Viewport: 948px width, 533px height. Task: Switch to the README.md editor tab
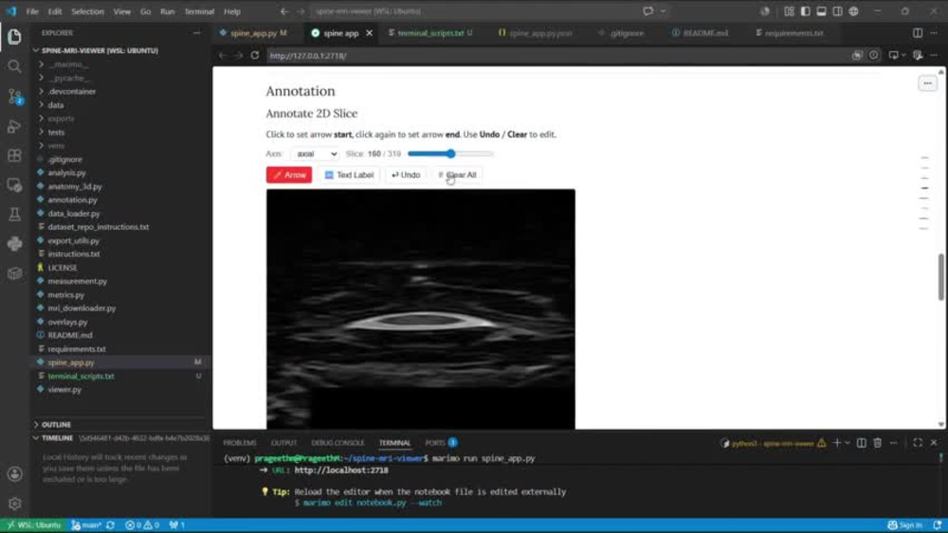(x=700, y=32)
